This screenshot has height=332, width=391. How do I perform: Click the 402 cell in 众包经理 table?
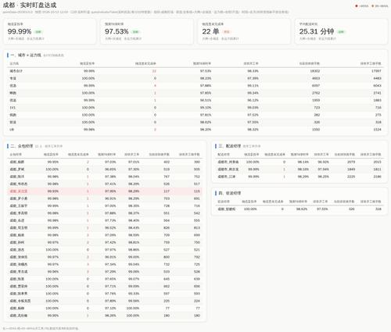point(167,162)
